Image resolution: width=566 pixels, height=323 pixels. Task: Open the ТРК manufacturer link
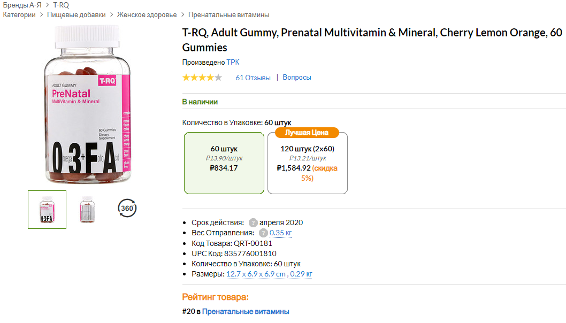233,63
